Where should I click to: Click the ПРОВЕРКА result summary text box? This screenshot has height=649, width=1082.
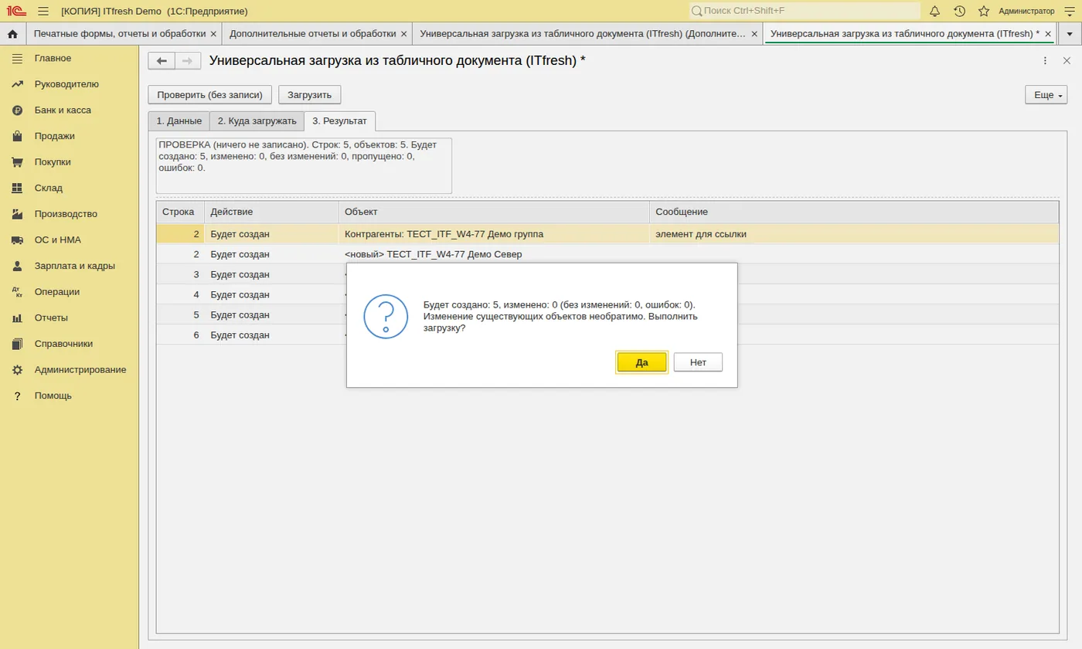pyautogui.click(x=304, y=165)
